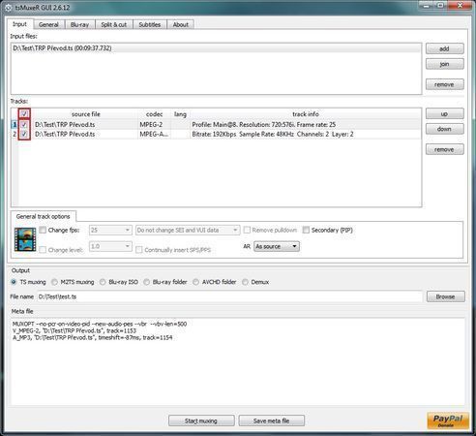Enable the Secondary (PIP) checkbox
The width and height of the screenshot is (476, 436).
[306, 230]
